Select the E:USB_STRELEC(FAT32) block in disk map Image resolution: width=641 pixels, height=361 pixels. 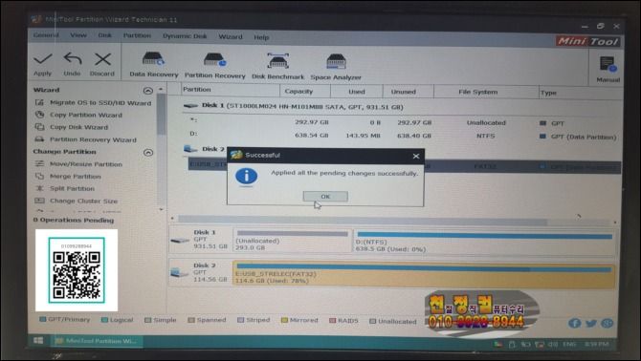(x=424, y=274)
